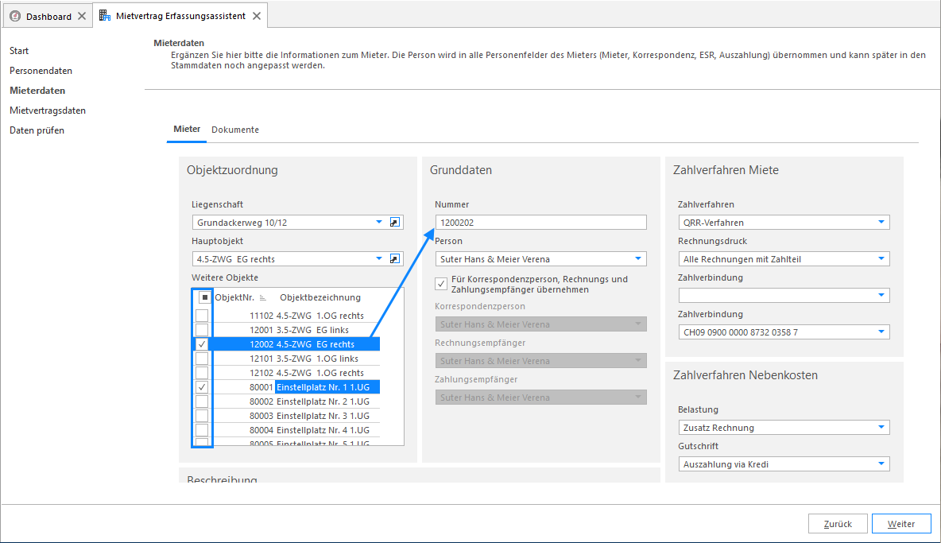The image size is (941, 543).
Task: Open the disabled Zahlungsempfänger dropdown
Action: tap(638, 398)
